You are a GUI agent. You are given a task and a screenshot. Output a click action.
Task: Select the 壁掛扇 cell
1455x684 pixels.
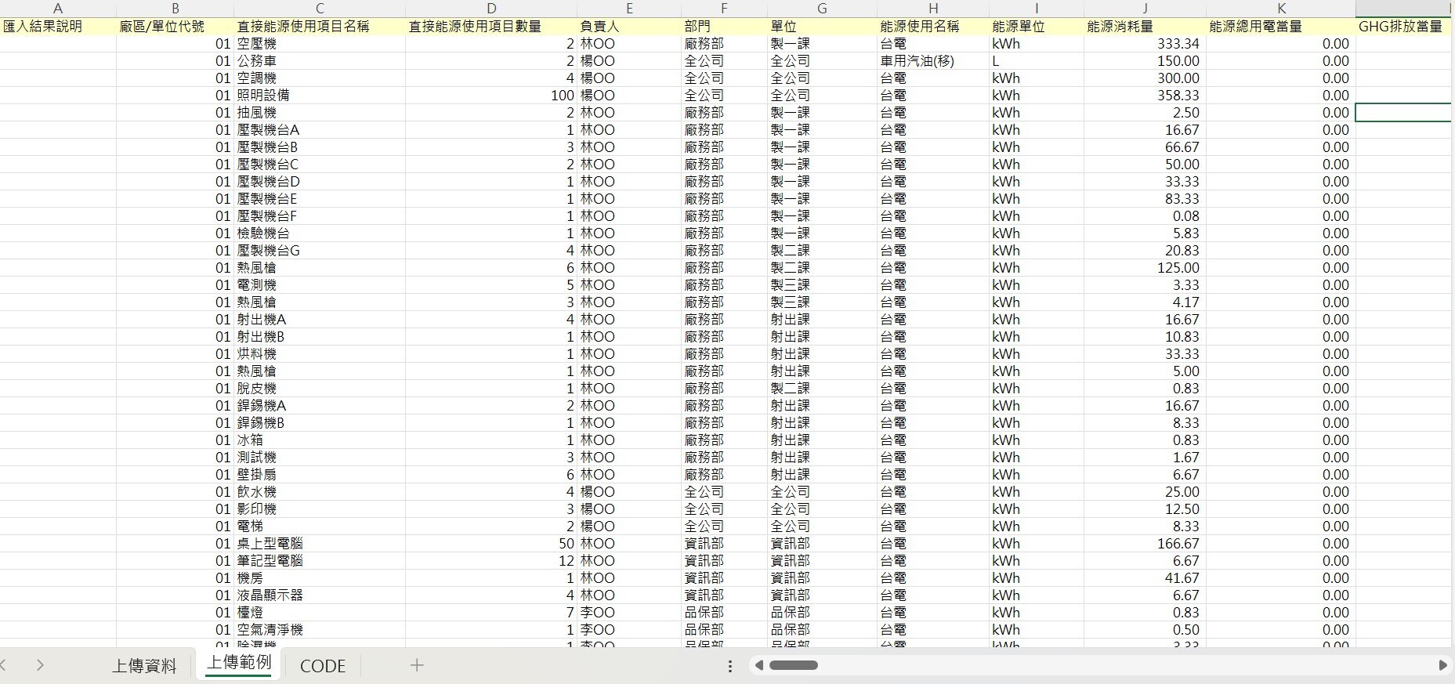[x=320, y=474]
